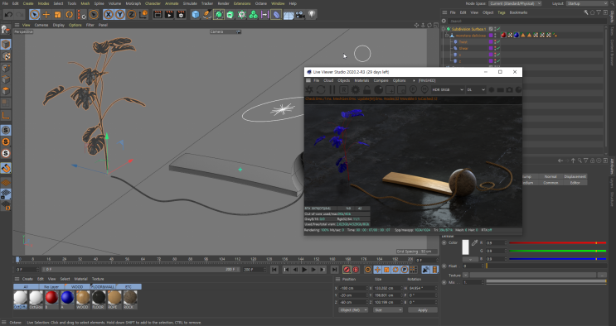Image resolution: width=616 pixels, height=326 pixels.
Task: Select the WOOD material layer tab
Action: pos(77,287)
